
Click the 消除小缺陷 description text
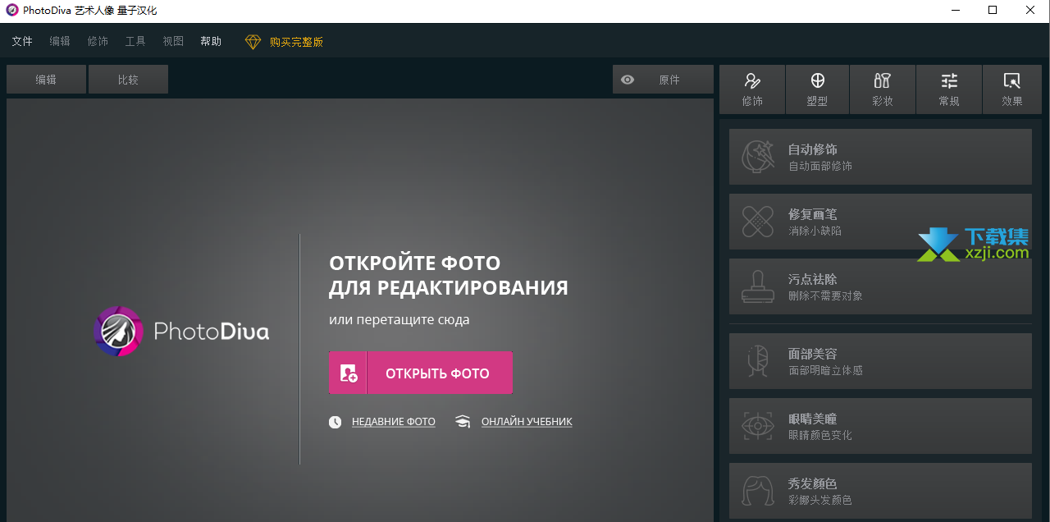[x=815, y=231]
